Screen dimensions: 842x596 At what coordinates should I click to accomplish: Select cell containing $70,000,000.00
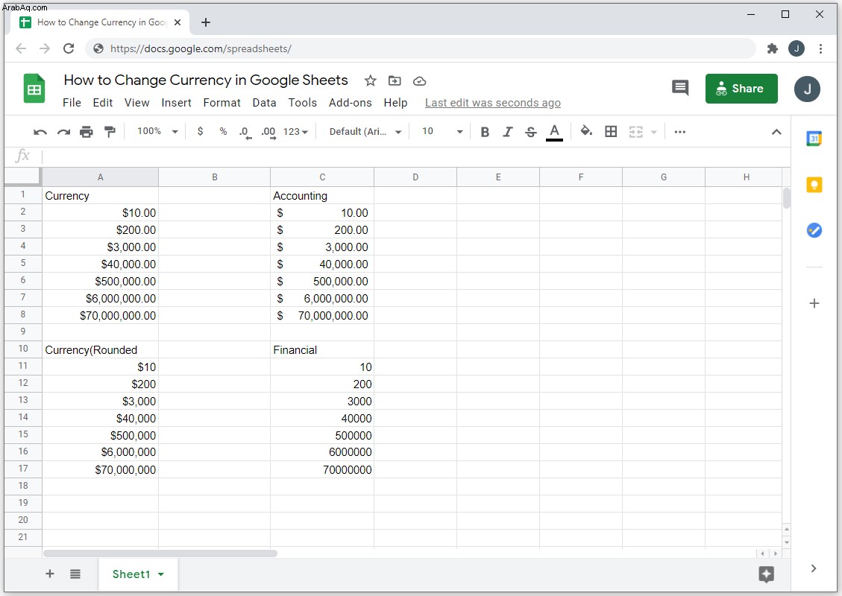(x=101, y=315)
